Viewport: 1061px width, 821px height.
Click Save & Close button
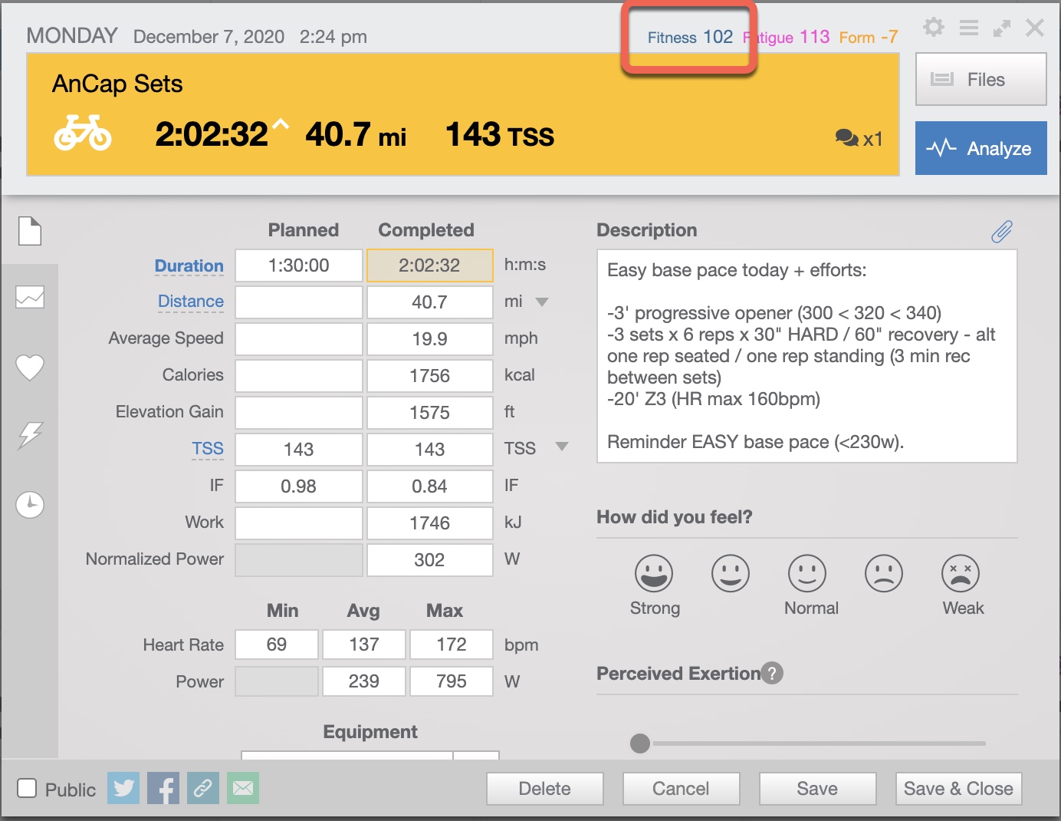click(x=958, y=789)
